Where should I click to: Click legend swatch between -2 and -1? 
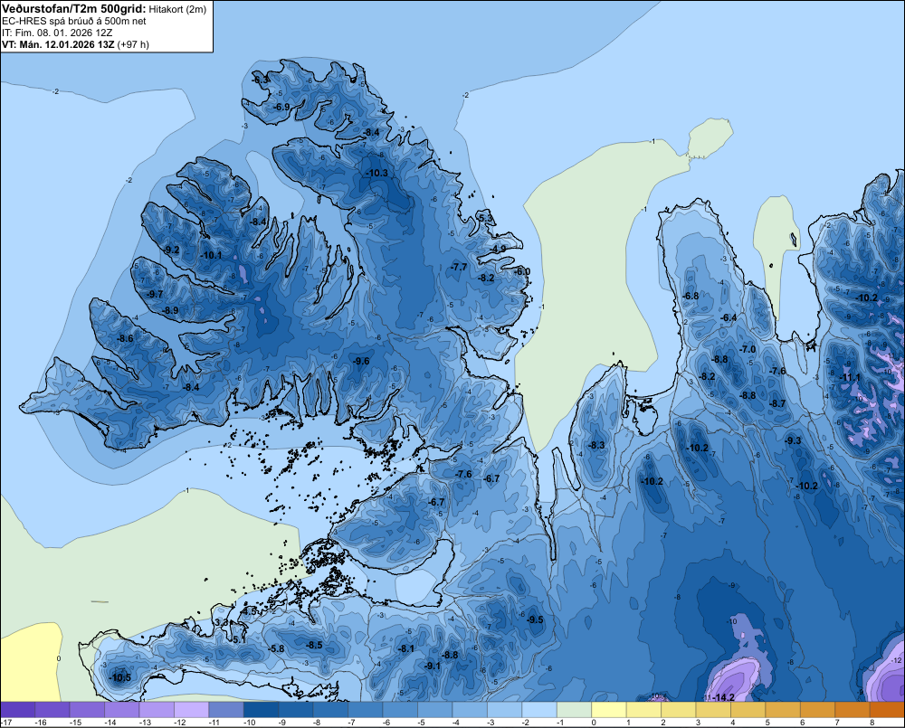(x=539, y=710)
